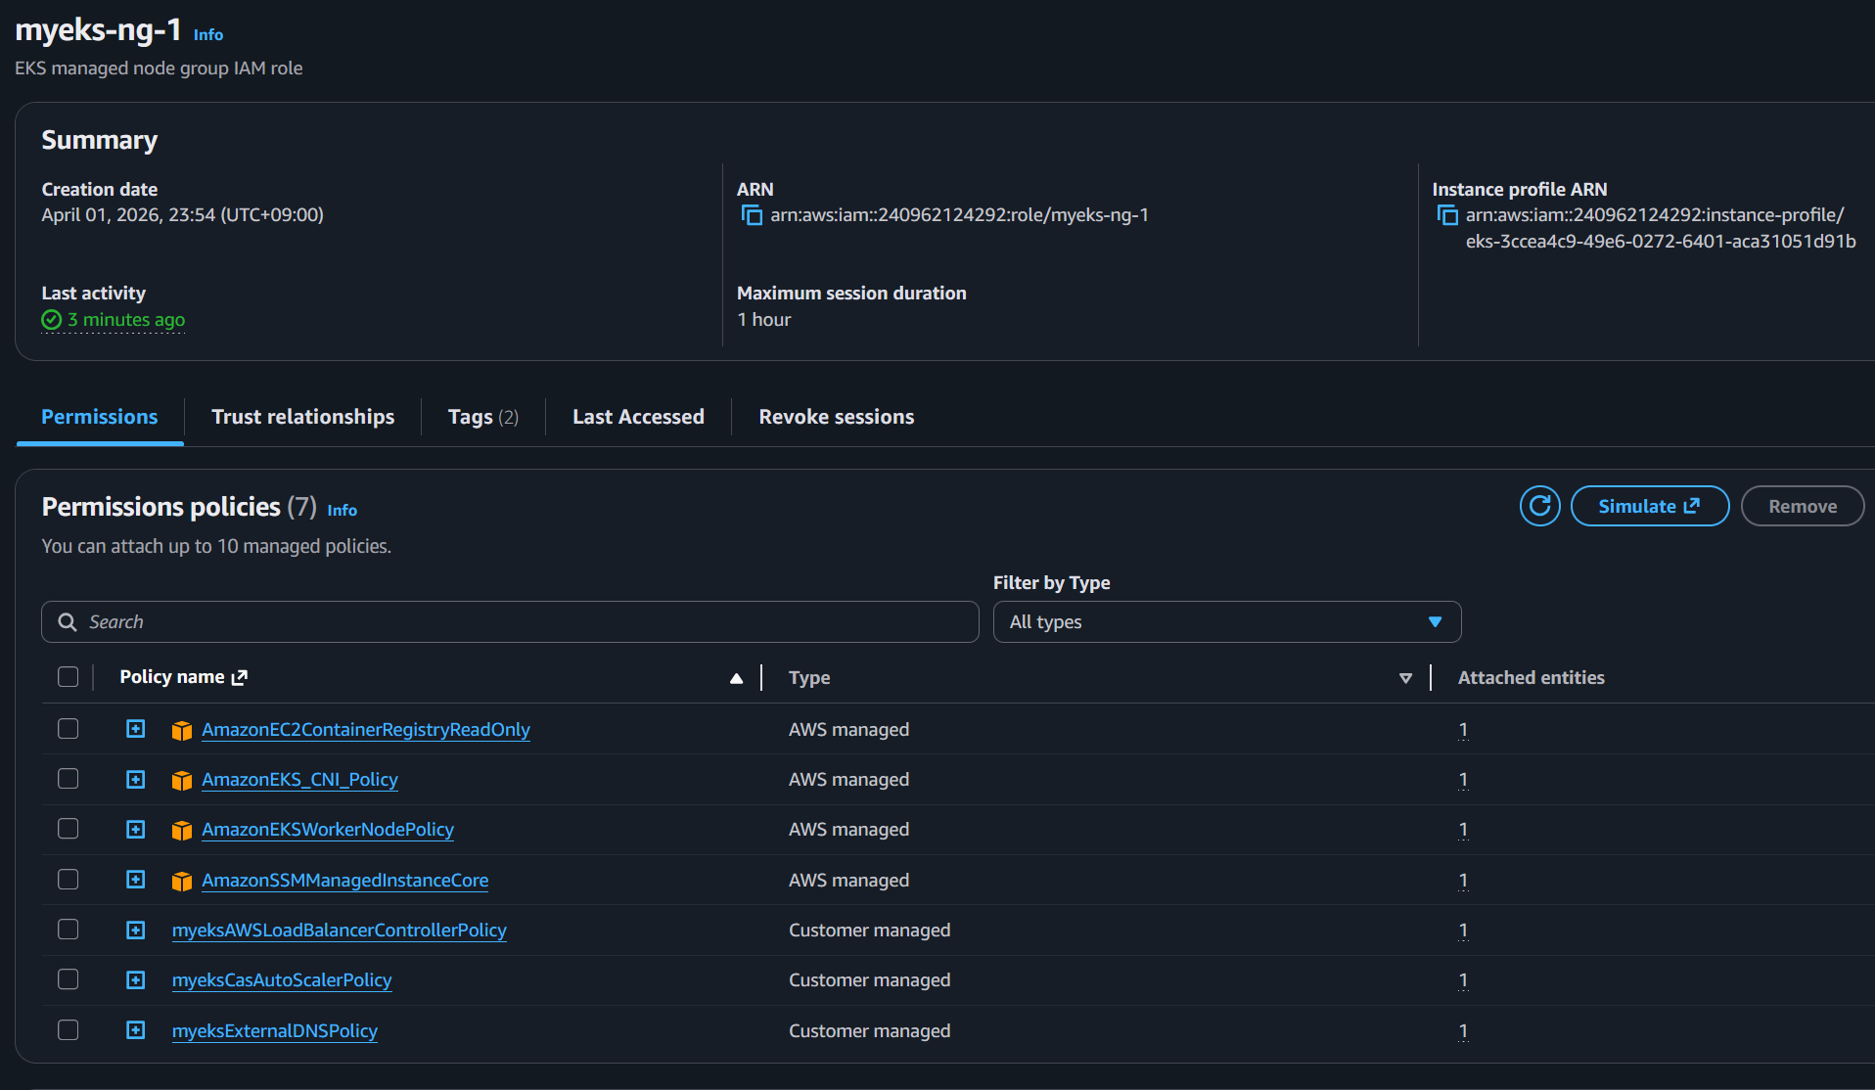Open the AmazonEKSWorkerNodePolicy link

328,830
